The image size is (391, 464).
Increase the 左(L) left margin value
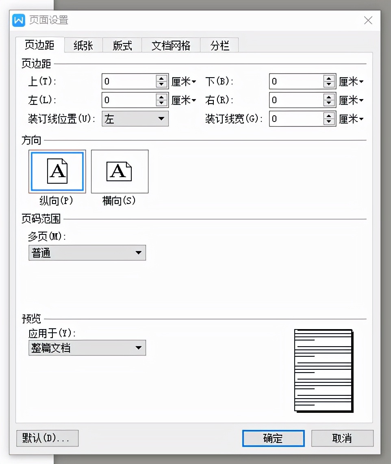pos(161,97)
